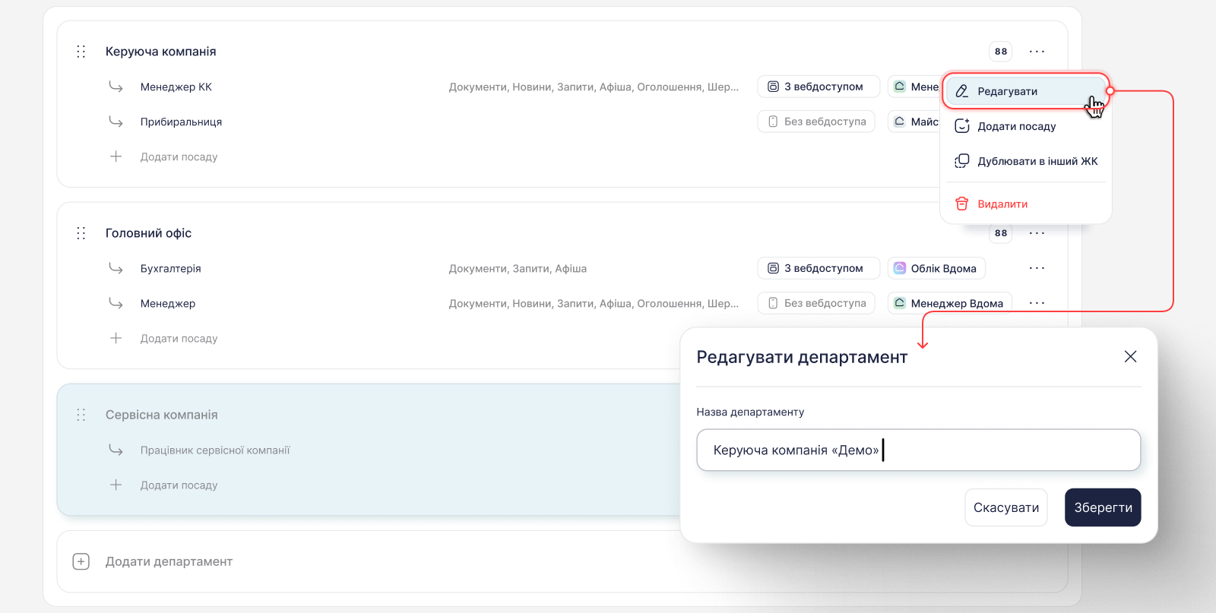1216x613 pixels.
Task: Open the three-dot menu for Бухгалтерія row
Action: [1037, 268]
